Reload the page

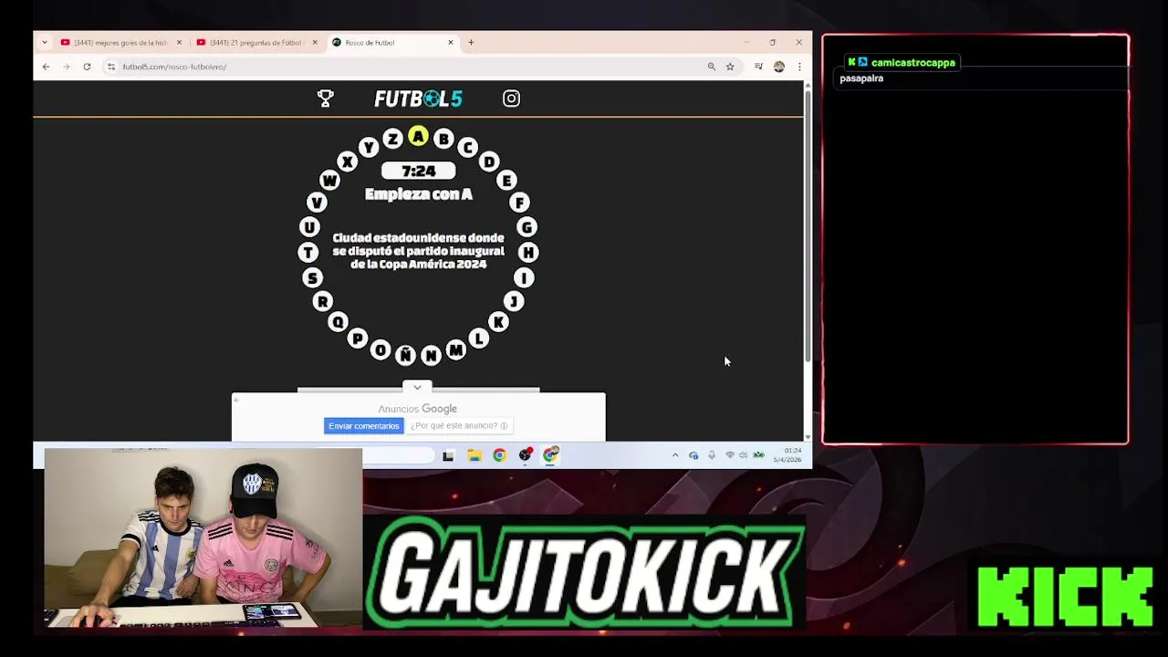87,67
